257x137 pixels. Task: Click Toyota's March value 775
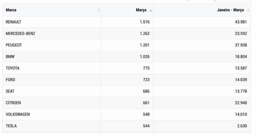coord(146,68)
